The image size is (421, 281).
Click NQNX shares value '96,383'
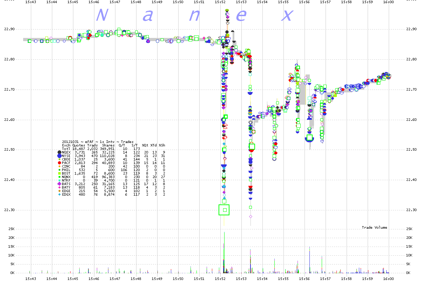[x=108, y=177]
